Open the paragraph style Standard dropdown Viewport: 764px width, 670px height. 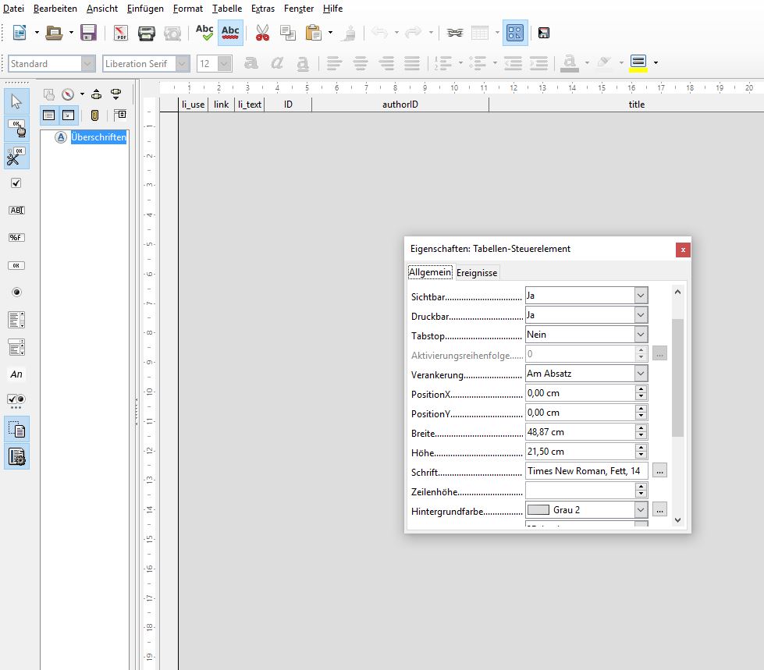[87, 64]
